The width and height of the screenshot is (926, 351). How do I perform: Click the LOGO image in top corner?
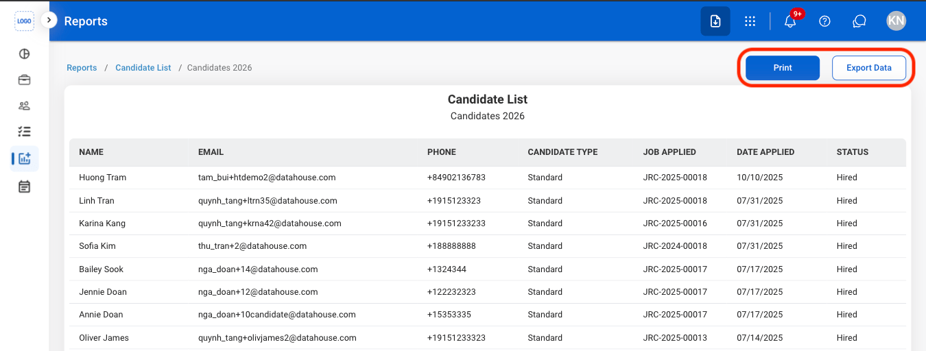pos(24,21)
